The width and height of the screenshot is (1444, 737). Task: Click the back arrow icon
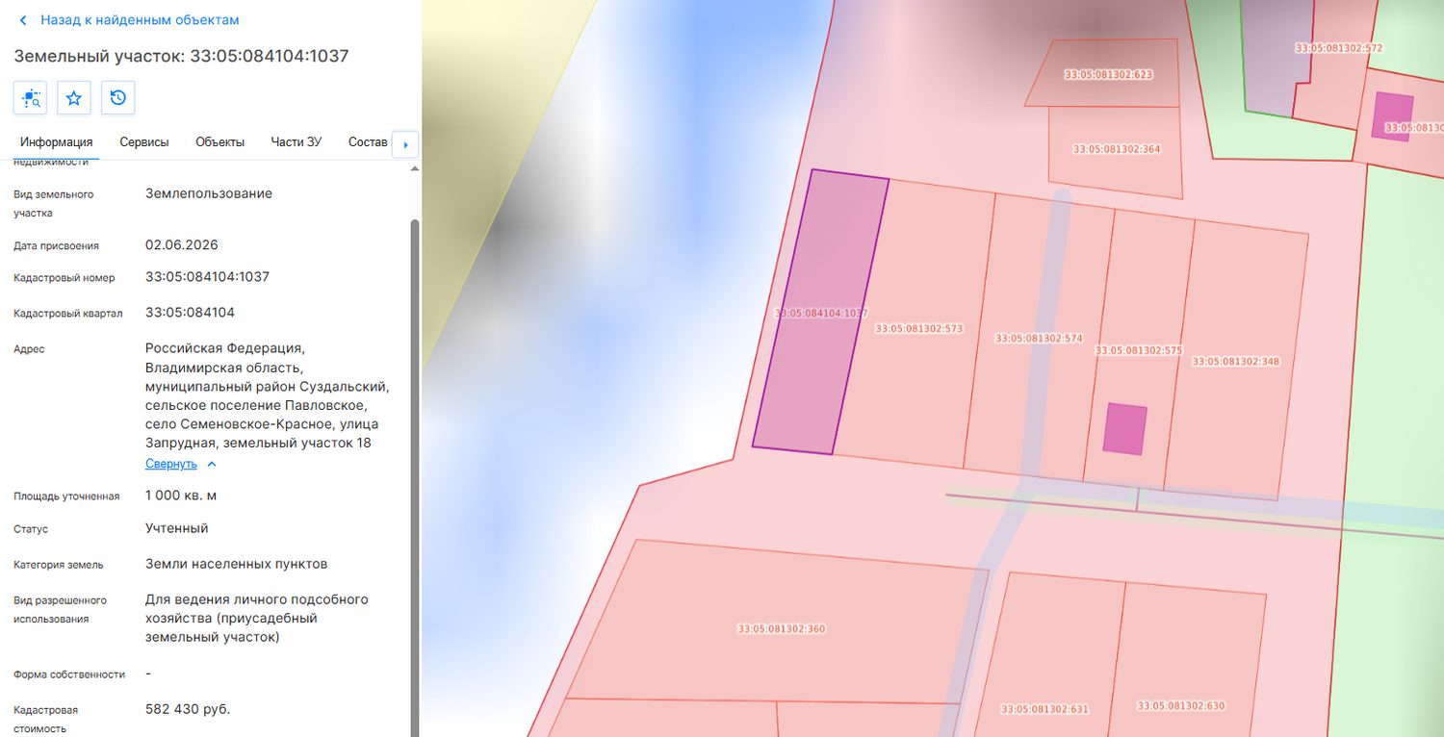tap(23, 20)
